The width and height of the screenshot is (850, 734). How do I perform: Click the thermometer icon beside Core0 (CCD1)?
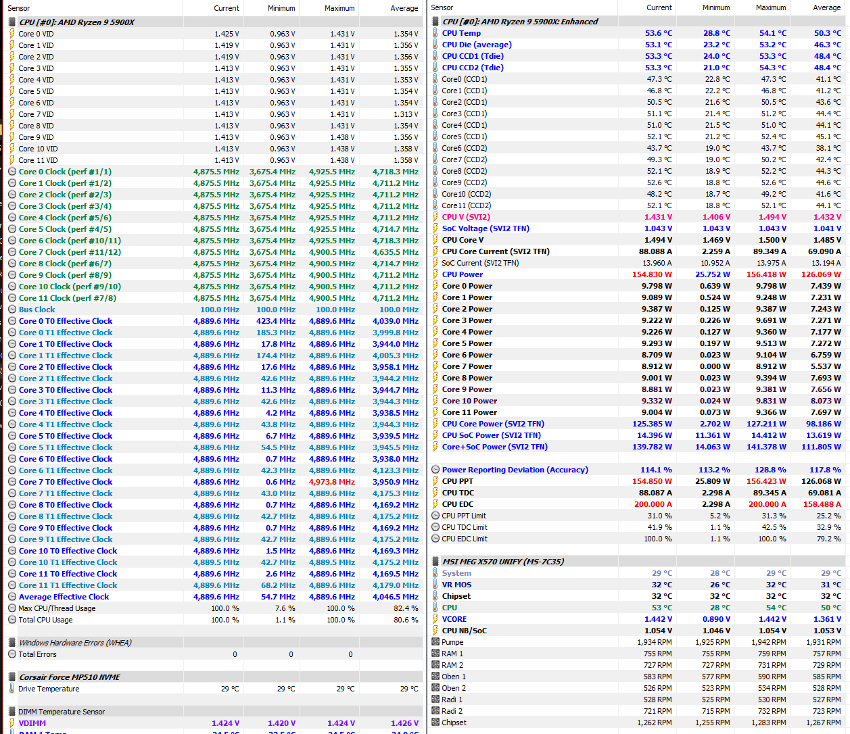click(435, 79)
